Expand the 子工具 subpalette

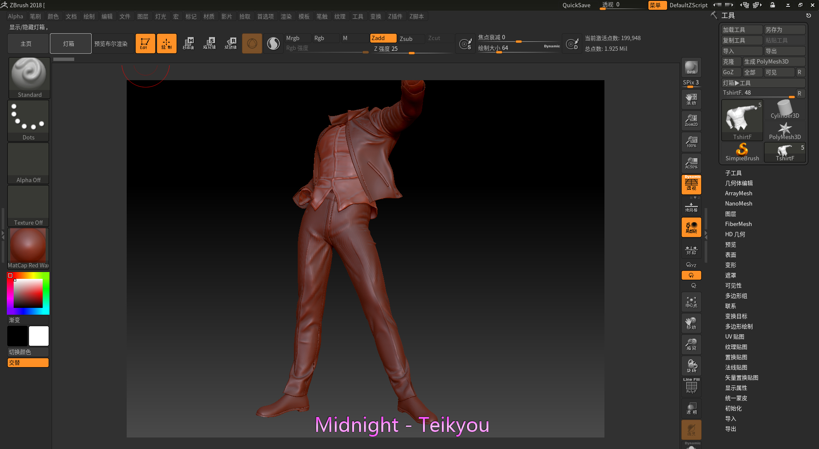(733, 173)
